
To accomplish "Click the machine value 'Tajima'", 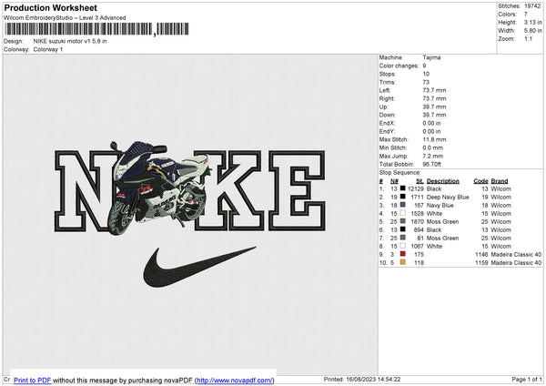I will (x=431, y=57).
